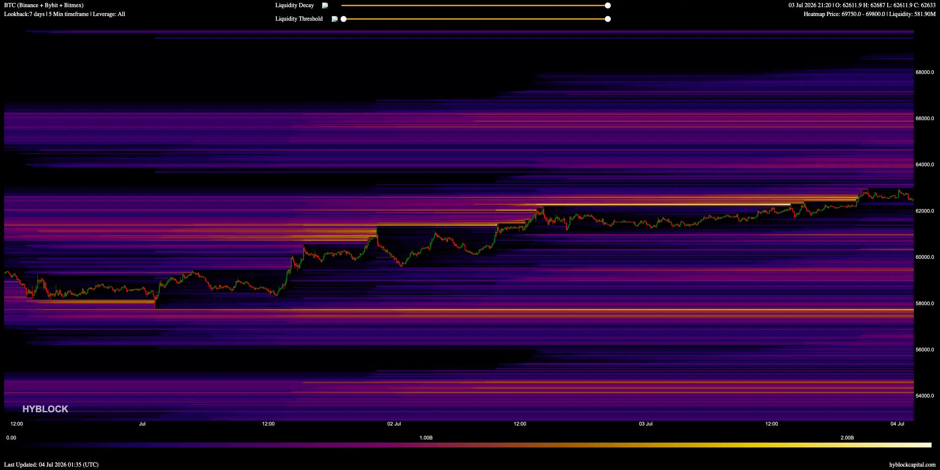
Task: Click the 'Jul' time axis label
Action: (x=142, y=424)
